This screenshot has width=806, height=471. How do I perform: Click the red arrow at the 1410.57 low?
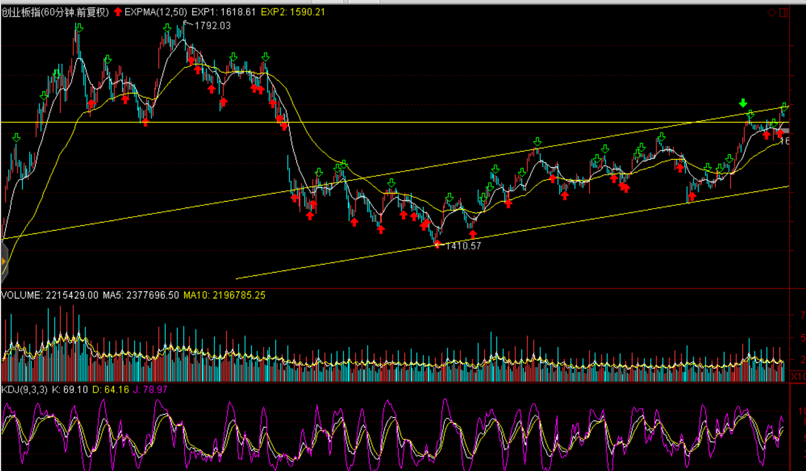coord(438,245)
